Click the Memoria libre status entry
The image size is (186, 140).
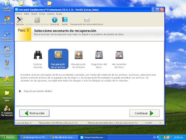[x=58, y=123]
